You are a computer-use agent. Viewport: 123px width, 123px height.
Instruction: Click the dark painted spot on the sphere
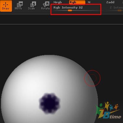50,103
